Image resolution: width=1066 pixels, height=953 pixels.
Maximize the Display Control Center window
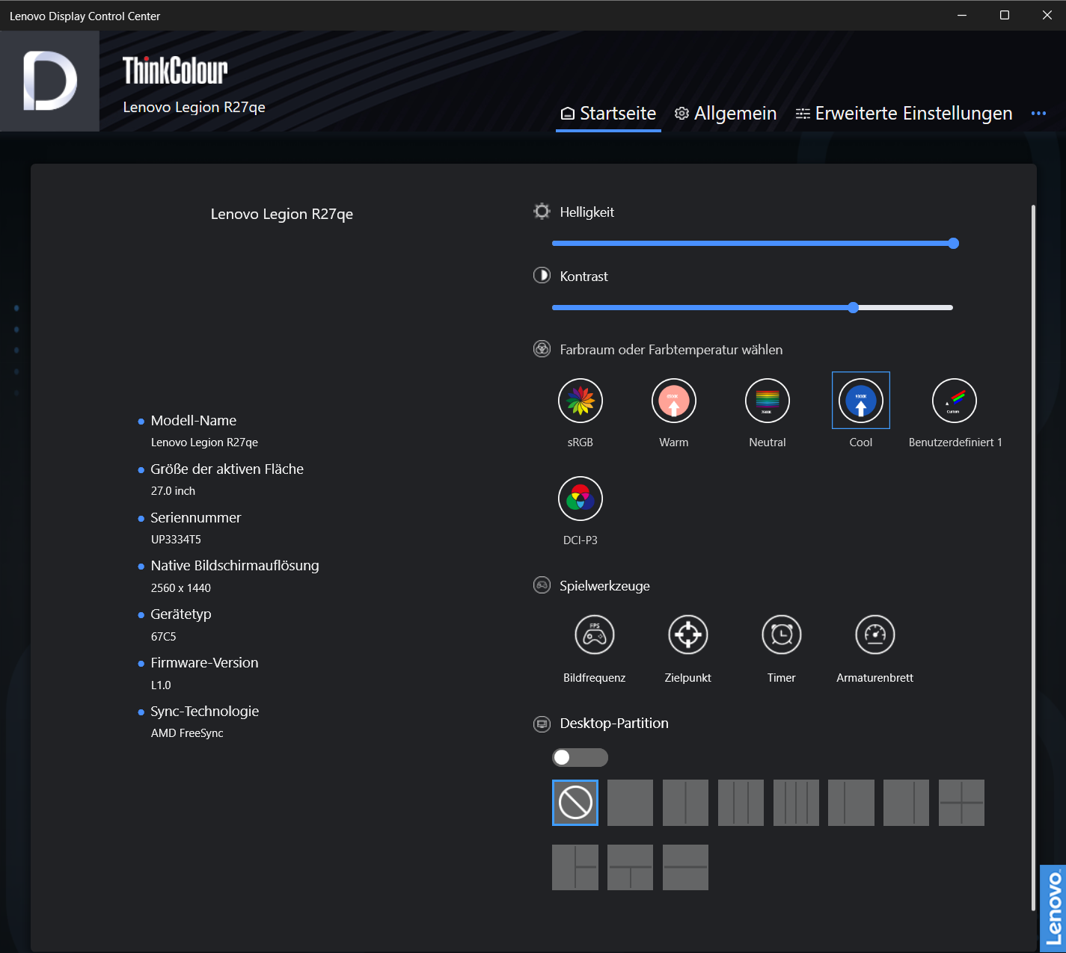pyautogui.click(x=1005, y=15)
